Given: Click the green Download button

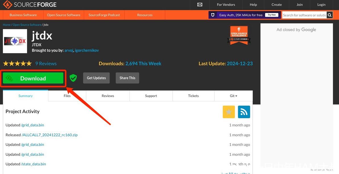Looking at the screenshot, I should pyautogui.click(x=33, y=78).
